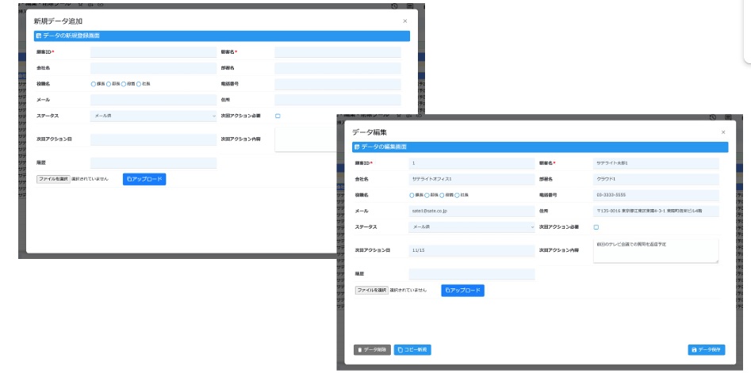Click アップロード in the 新規データ追加 dialog

click(x=144, y=179)
